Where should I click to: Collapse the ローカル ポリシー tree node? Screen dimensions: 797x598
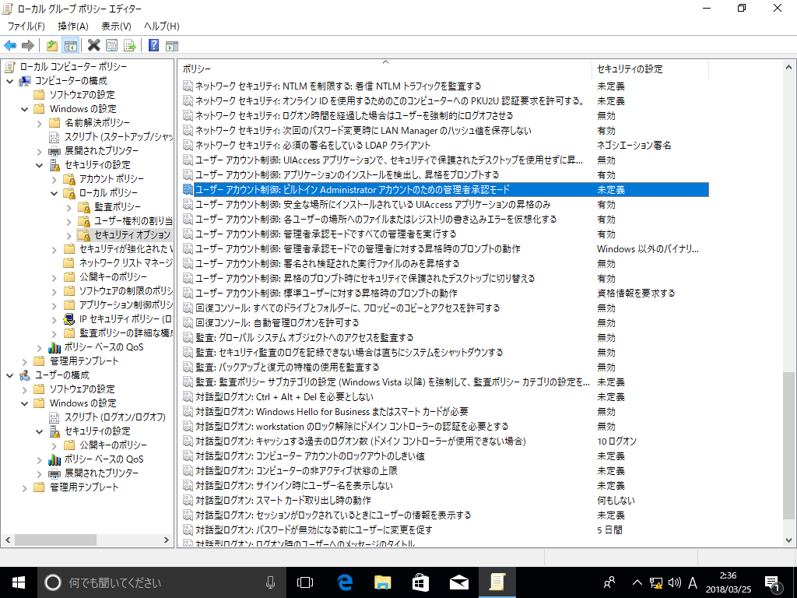(x=54, y=192)
